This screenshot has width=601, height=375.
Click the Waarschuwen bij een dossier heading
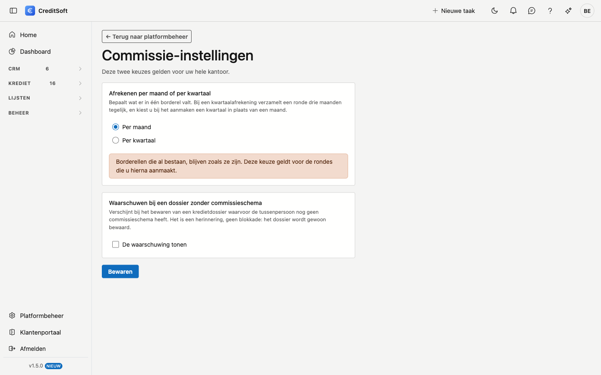[x=185, y=203]
